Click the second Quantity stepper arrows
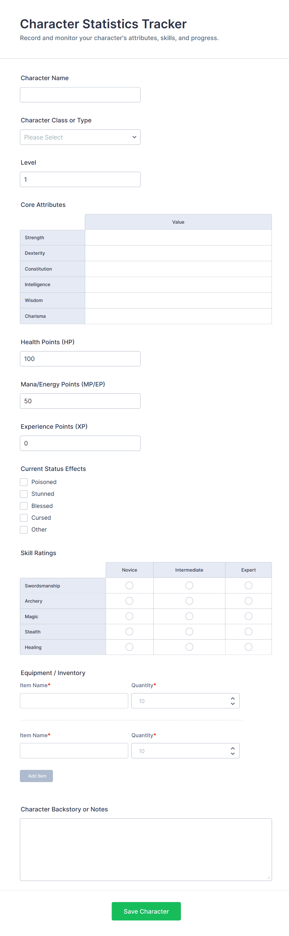The image size is (289, 936). 233,751
